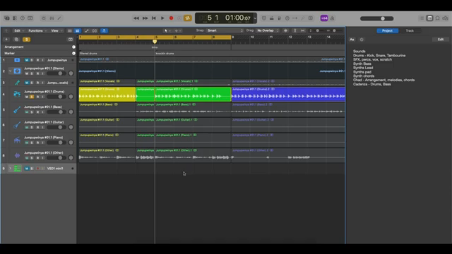Image resolution: width=452 pixels, height=254 pixels.
Task: Switch to Project notes tab
Action: pos(388,30)
